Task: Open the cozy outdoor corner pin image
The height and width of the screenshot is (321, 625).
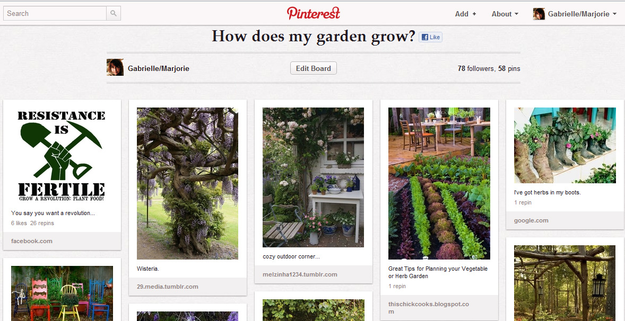Action: (x=314, y=177)
